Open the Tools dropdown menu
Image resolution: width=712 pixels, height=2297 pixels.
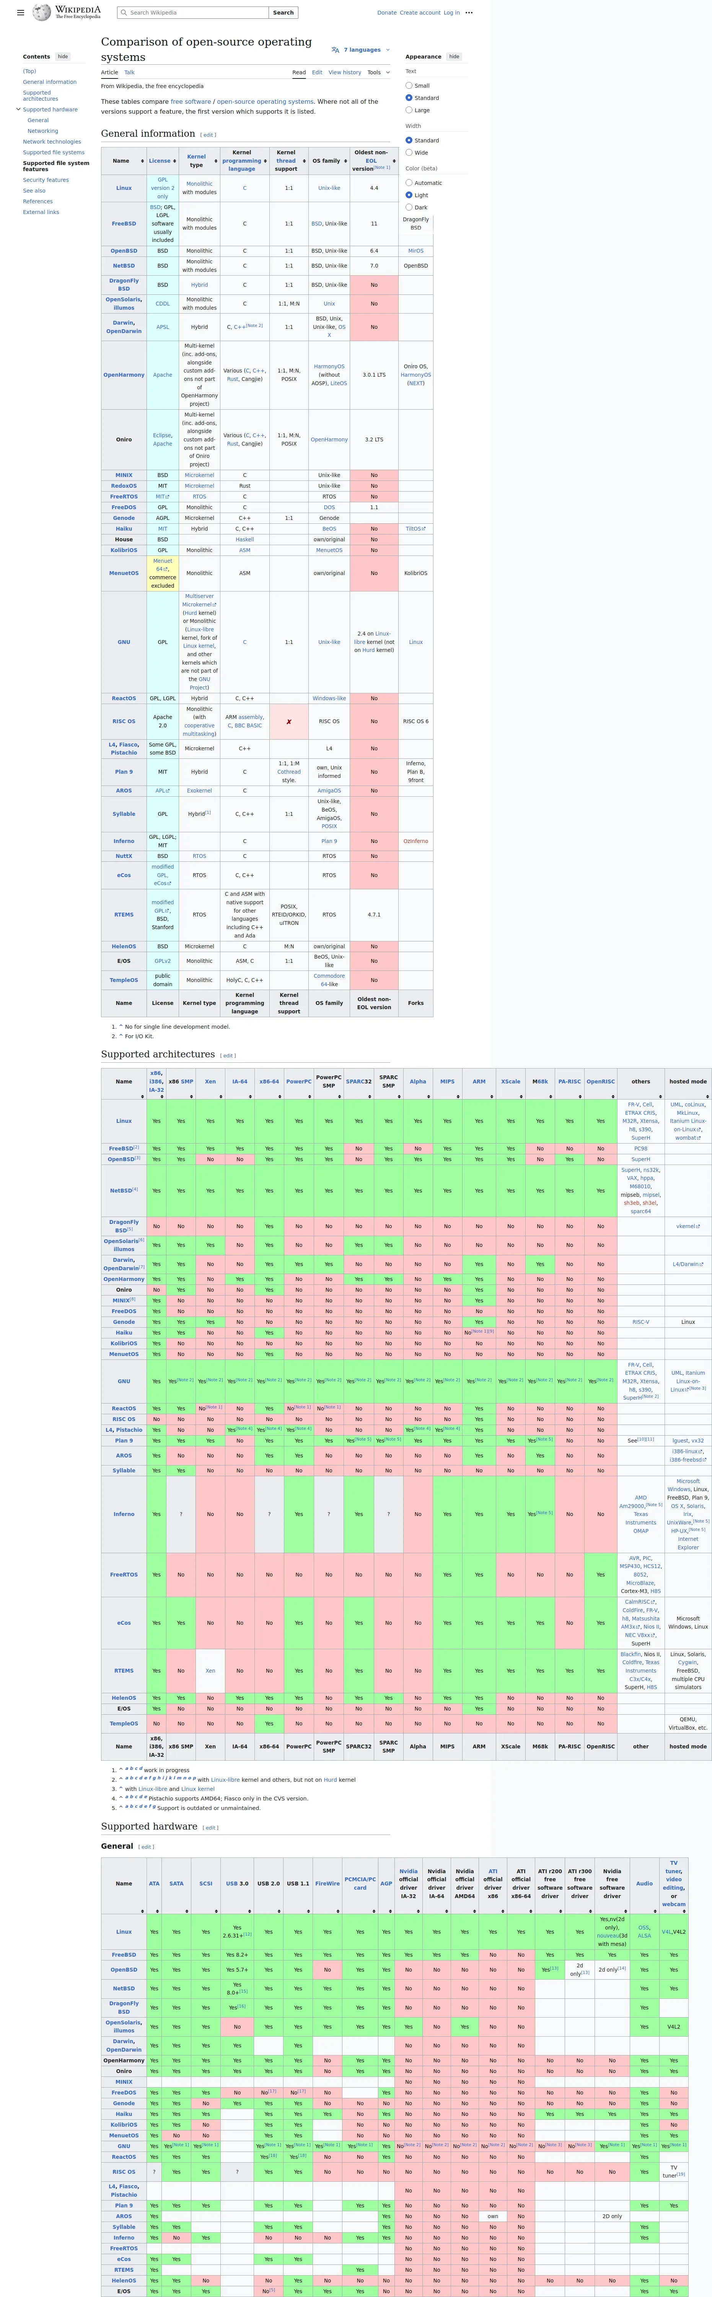(379, 72)
